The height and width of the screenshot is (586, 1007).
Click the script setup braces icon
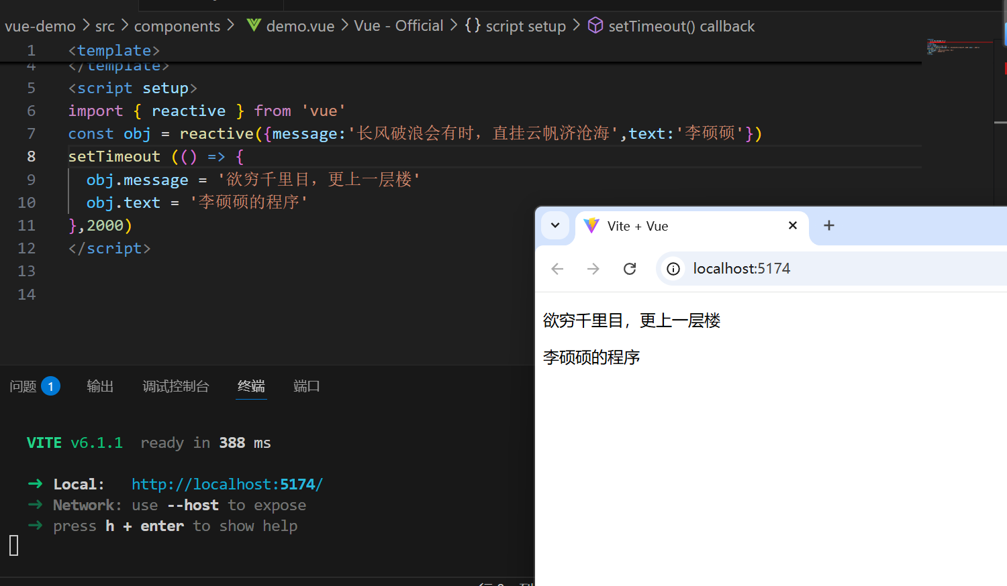tap(473, 25)
